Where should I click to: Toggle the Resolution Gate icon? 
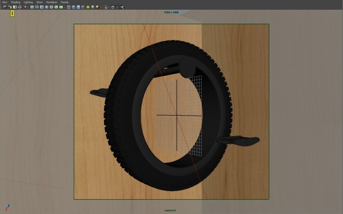[x=42, y=7]
